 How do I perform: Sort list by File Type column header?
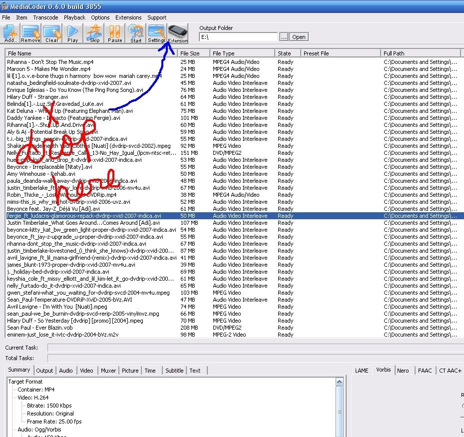[242, 53]
